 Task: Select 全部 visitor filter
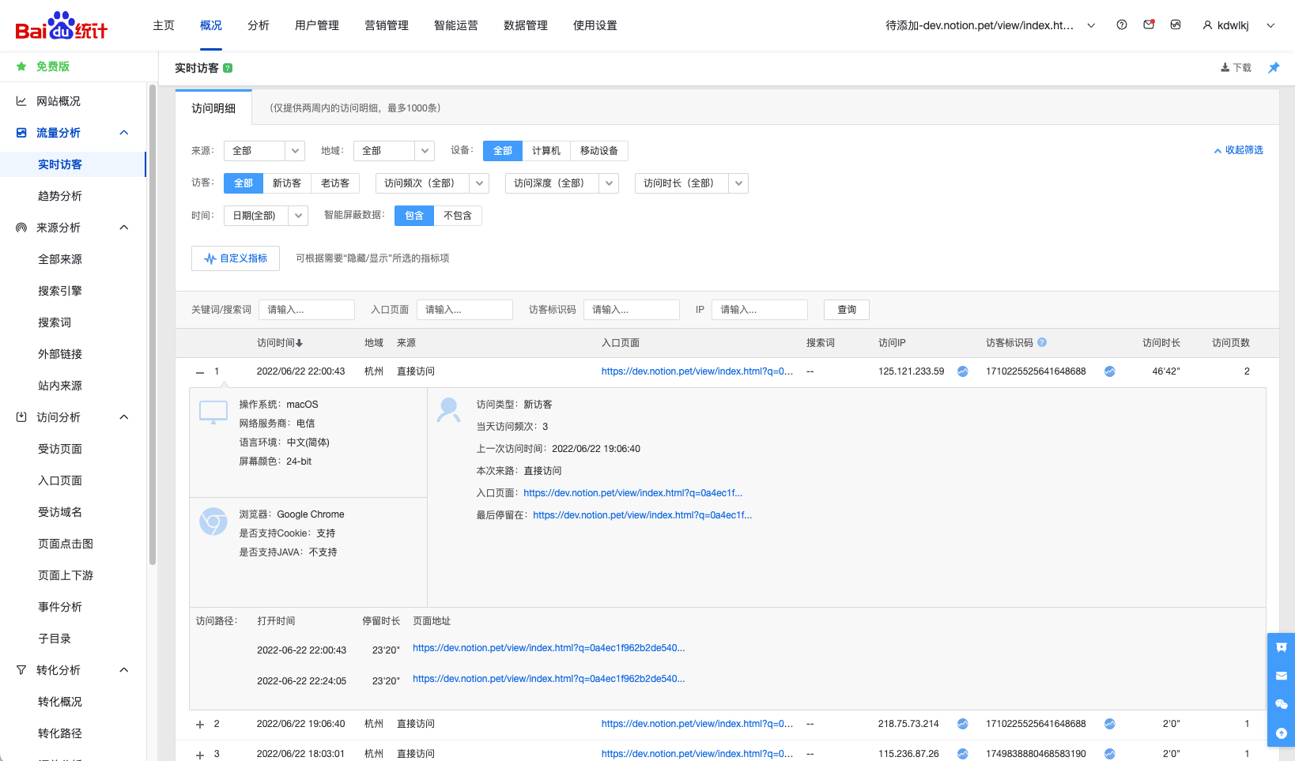click(x=244, y=183)
